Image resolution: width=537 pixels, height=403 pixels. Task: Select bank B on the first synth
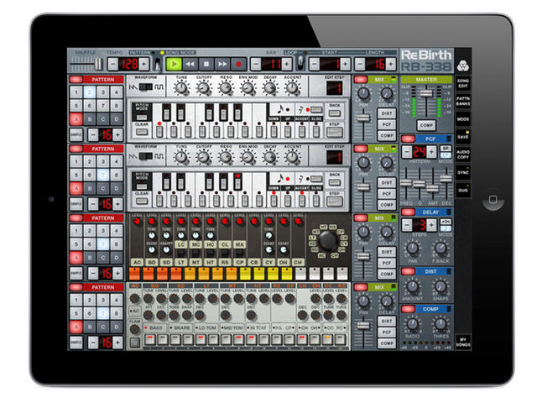[90, 119]
